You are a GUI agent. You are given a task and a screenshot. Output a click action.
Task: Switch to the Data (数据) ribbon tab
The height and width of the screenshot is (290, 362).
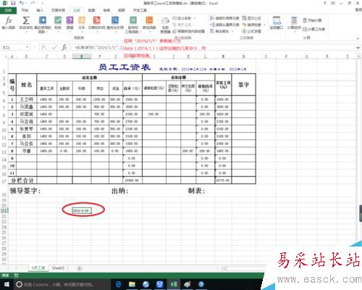(x=91, y=10)
